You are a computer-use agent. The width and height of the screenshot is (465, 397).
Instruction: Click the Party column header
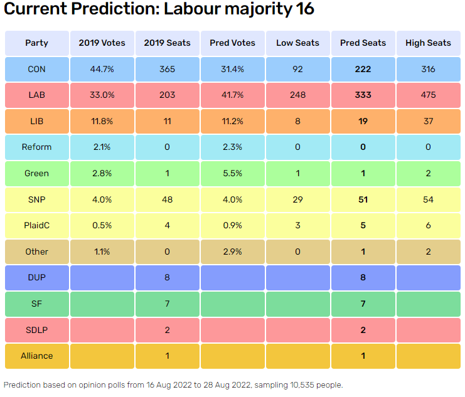coord(36,43)
